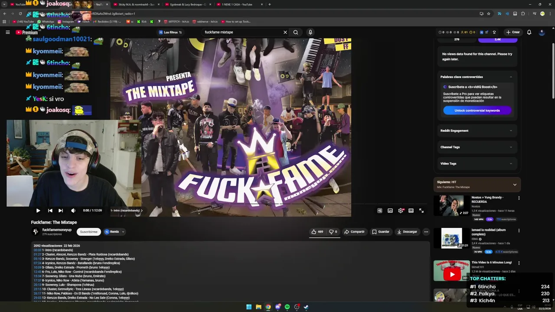
Task: Open the chapter 1- Intro (rxcardobands) selector
Action: click(126, 211)
